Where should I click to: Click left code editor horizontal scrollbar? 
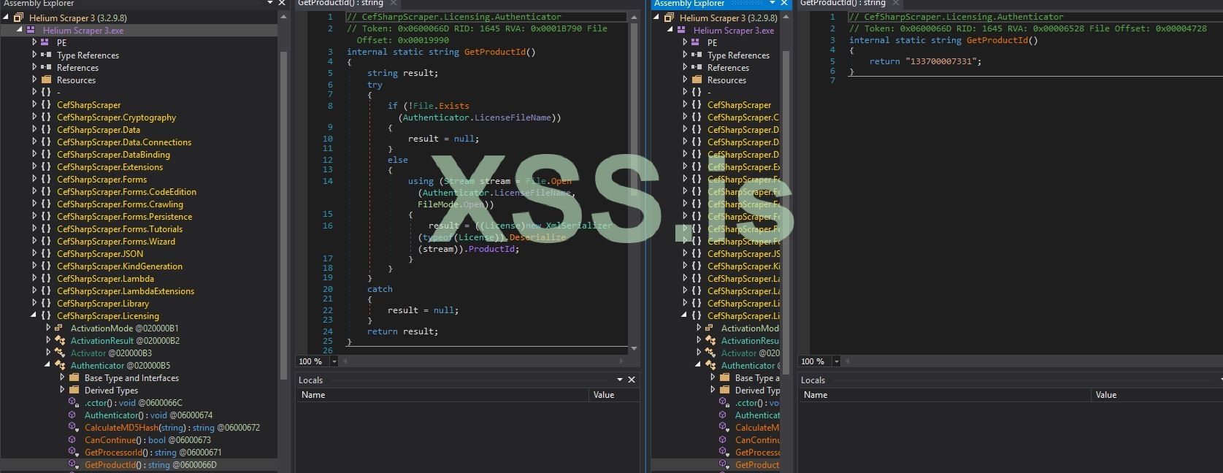tap(482, 361)
